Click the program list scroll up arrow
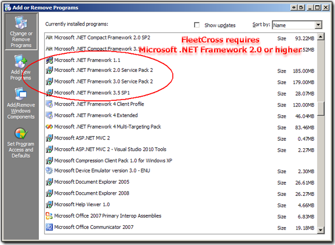Screen dimensions: 335x245 (x=321, y=36)
